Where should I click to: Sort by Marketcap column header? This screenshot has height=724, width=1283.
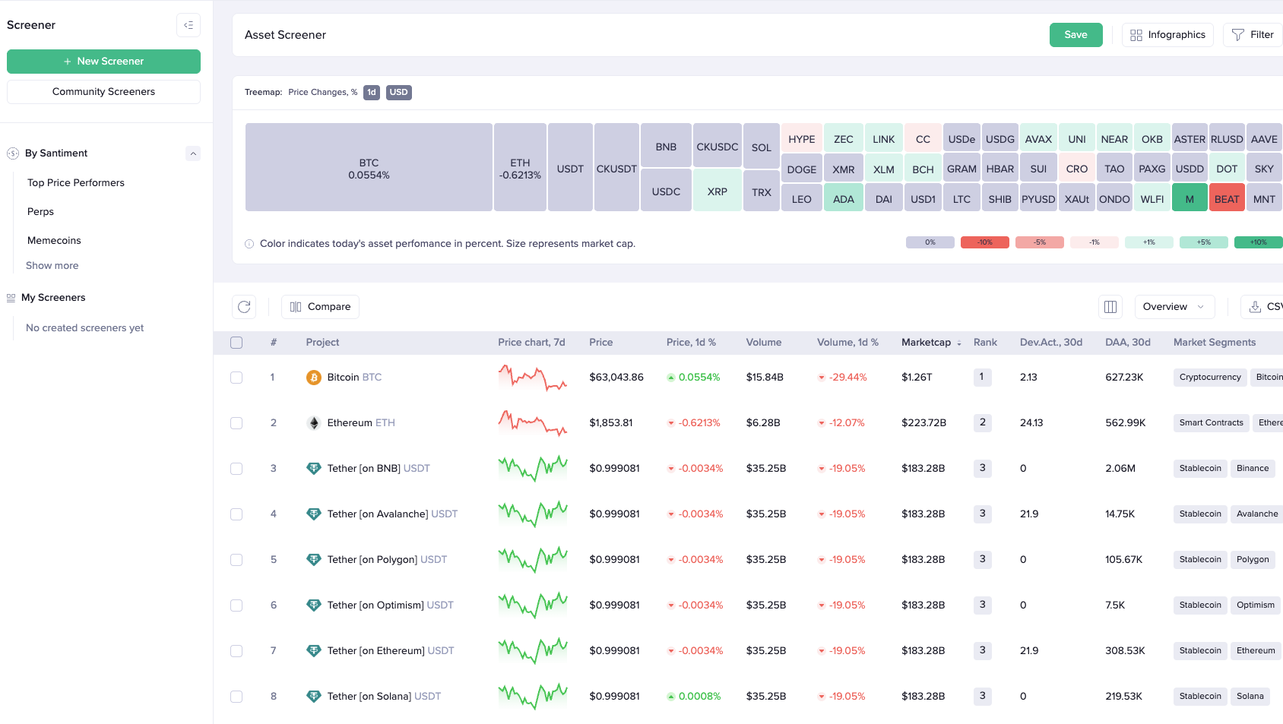coord(931,343)
